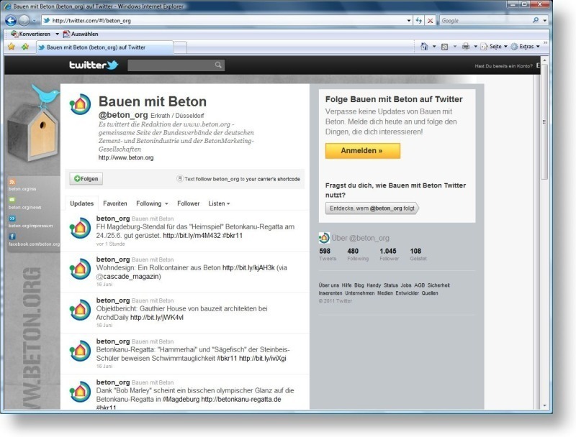Click the 480 Following count
Viewport: 576px width, 437px height.
click(x=358, y=254)
